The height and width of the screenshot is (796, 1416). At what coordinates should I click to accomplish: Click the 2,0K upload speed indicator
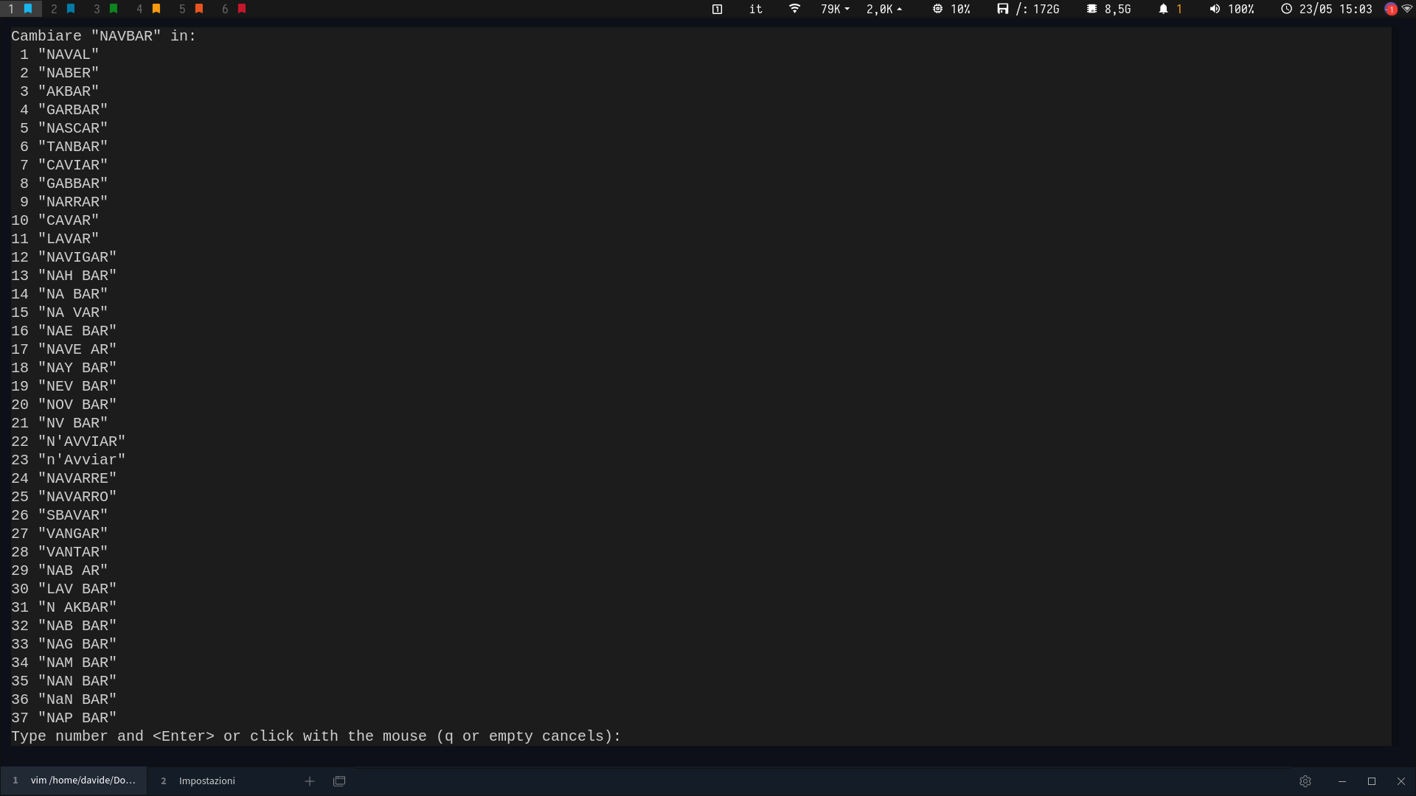click(884, 9)
